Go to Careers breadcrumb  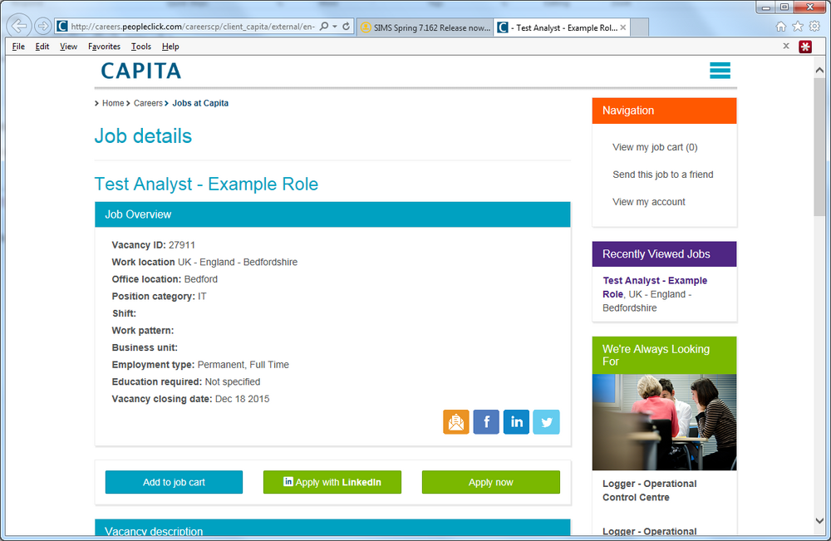tap(148, 103)
